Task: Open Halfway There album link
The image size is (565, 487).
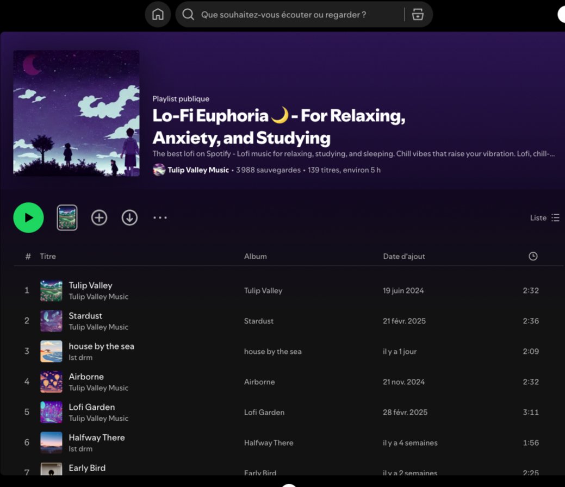Action: (269, 442)
